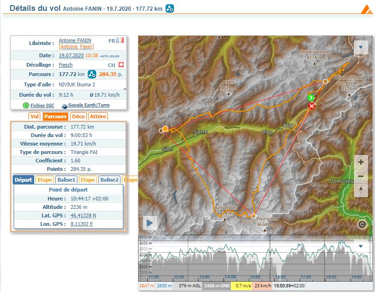This screenshot has width=375, height=292.
Task: Open the map layers dropdown
Action: tap(360, 47)
